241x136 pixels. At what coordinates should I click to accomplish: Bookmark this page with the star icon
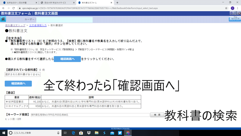226,8
